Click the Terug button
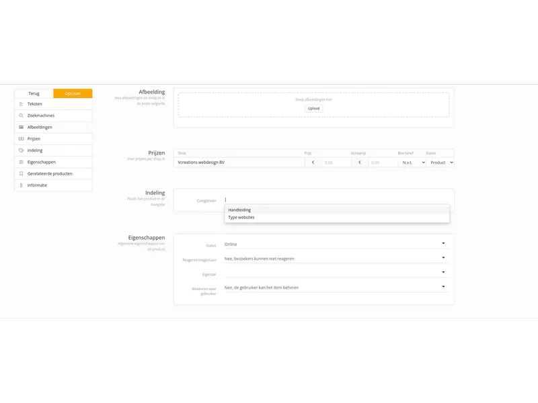 [34, 93]
